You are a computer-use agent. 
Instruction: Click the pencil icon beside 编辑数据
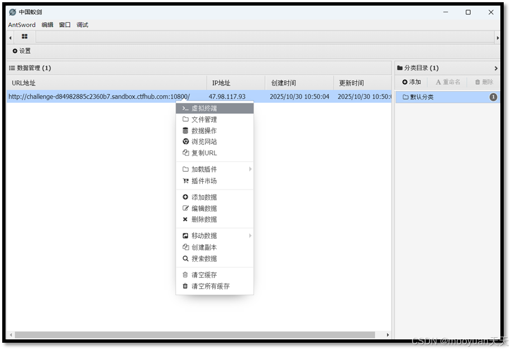[185, 208]
